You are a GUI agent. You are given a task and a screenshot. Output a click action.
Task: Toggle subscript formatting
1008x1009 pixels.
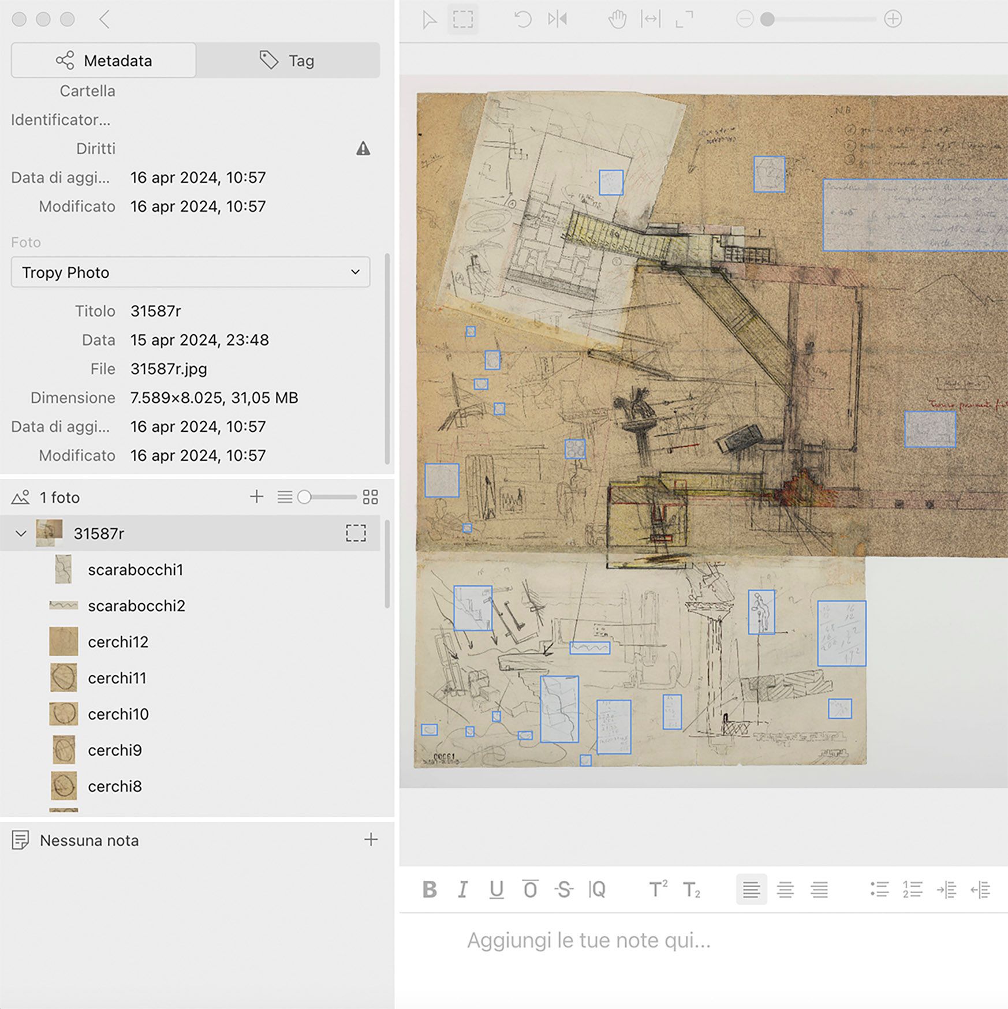point(692,890)
